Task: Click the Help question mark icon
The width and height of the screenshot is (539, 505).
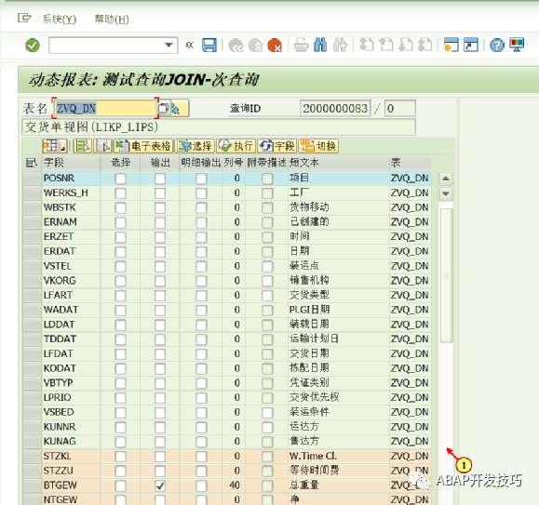Action: pyautogui.click(x=497, y=46)
